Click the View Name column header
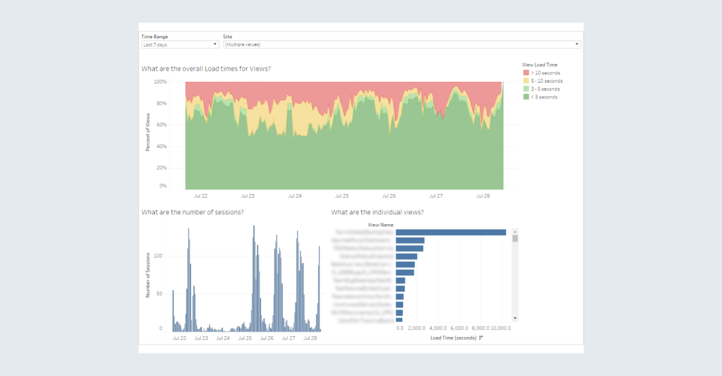 pos(381,224)
